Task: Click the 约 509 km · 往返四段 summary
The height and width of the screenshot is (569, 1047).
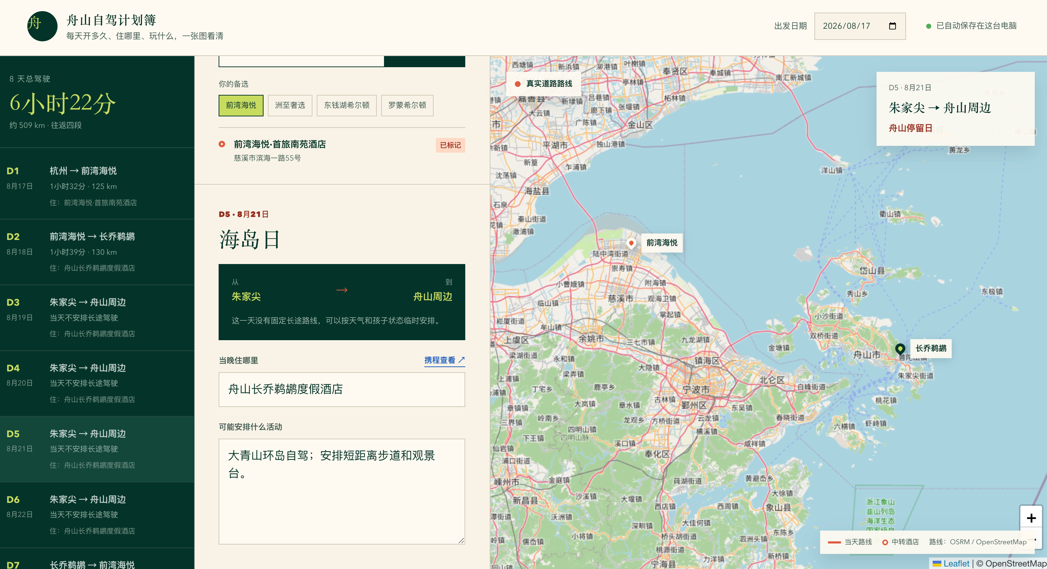Action: coord(46,125)
